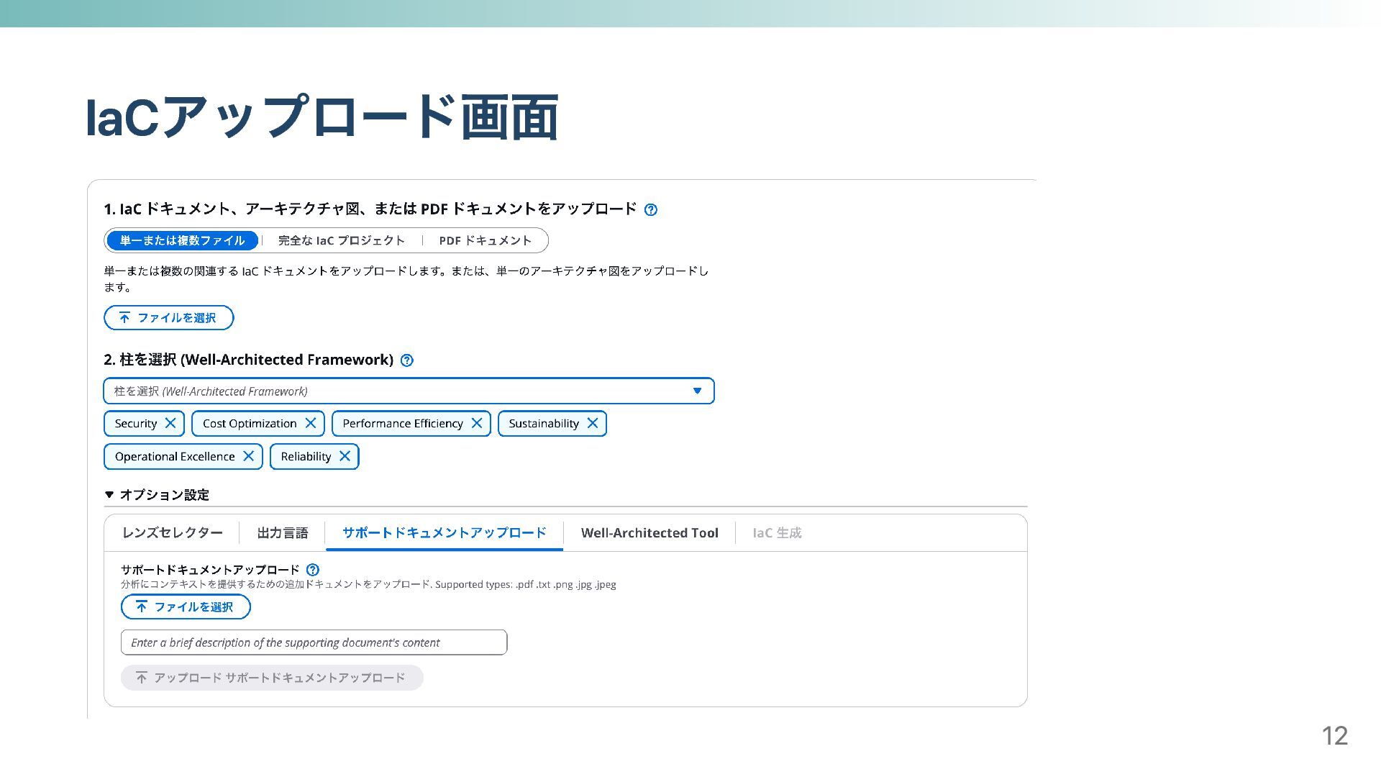Click help icon next to サポートドキュメントアップロード label
1381x777 pixels.
(313, 570)
